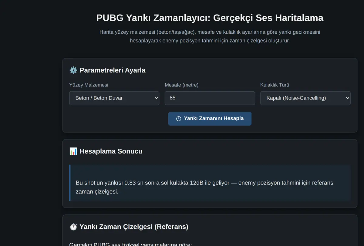Click the Yüzey Malzemesi label
Viewport: 364px width, 246px height.
point(89,85)
